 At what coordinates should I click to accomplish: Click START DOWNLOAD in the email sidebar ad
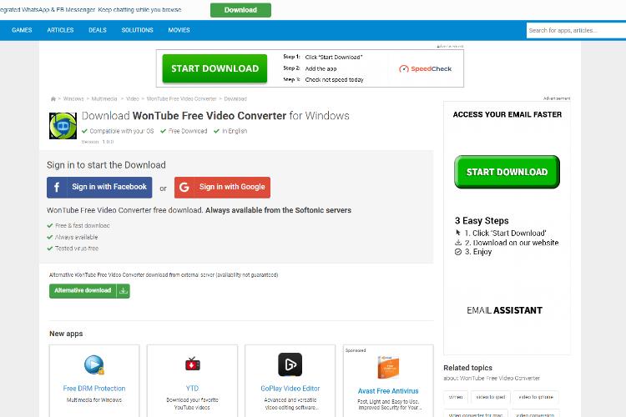point(507,172)
